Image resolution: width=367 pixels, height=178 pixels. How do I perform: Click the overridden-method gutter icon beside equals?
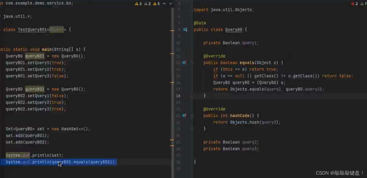(184, 62)
